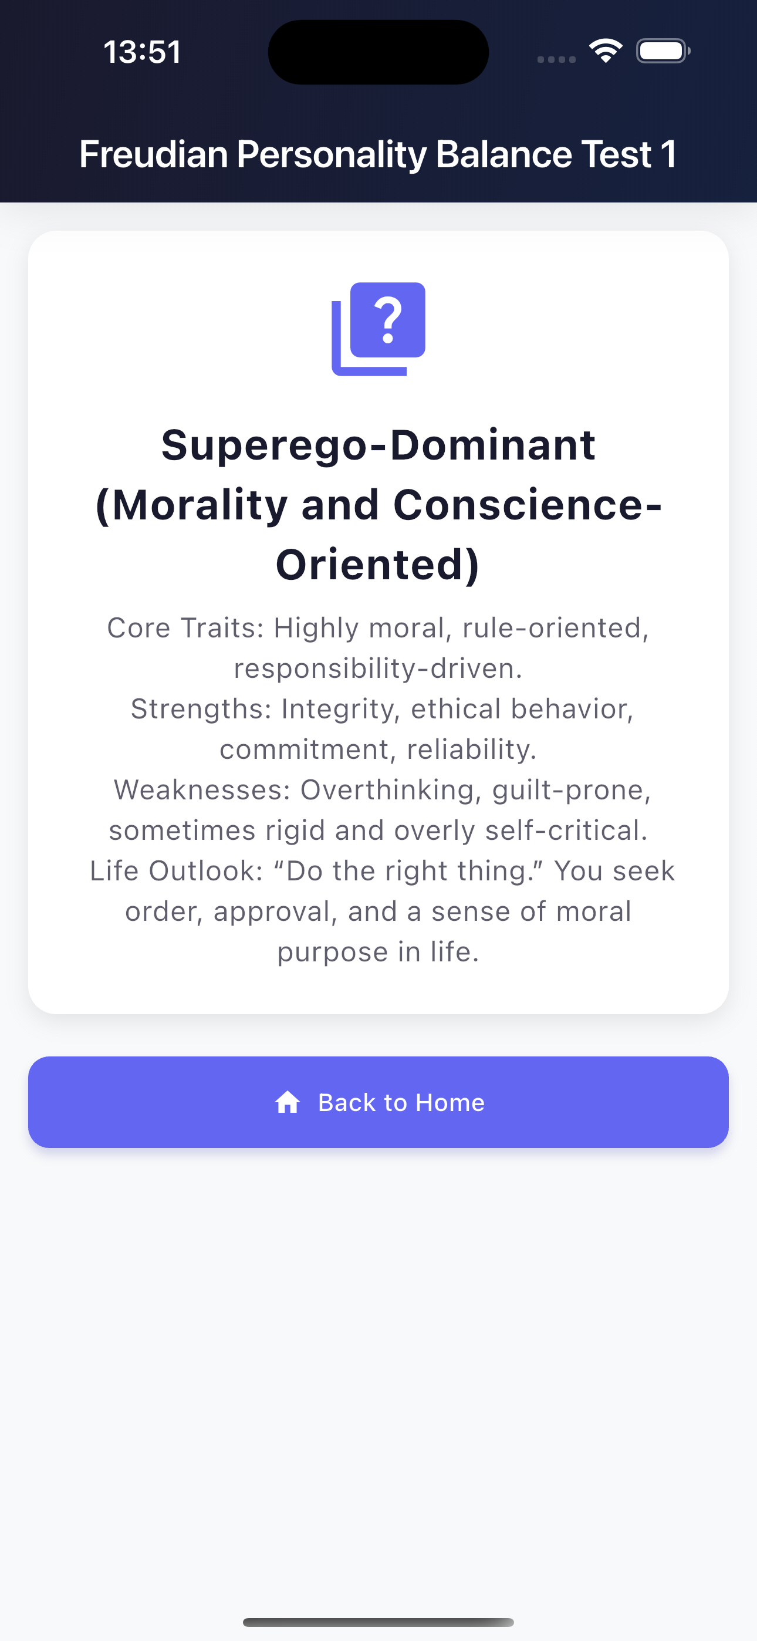Click the responsibility-driven text
Screen dimensions: 757x1641
(378, 669)
